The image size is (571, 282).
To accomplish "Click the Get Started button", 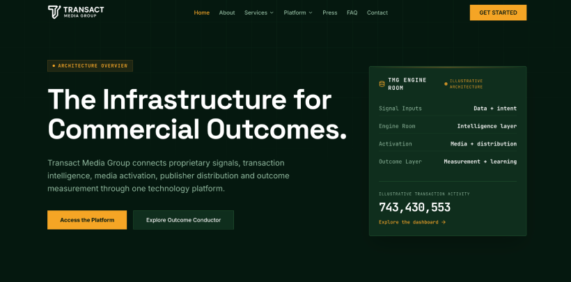I will tap(498, 13).
